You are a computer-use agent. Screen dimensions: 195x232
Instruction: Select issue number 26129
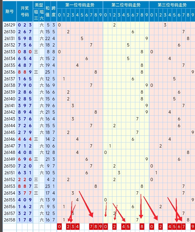click(x=10, y=25)
